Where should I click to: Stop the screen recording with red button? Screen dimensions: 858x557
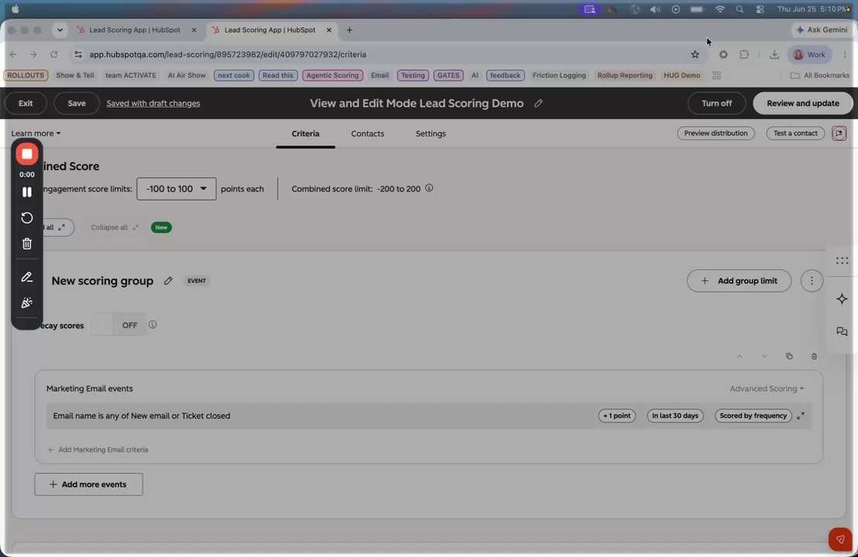tap(27, 154)
